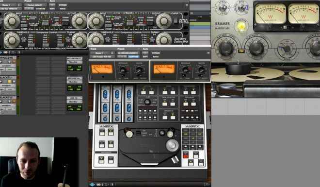Screen dimensions: 320x187
Task: Click the help icon in Ampex bottom toolbar
Action: click(x=207, y=185)
